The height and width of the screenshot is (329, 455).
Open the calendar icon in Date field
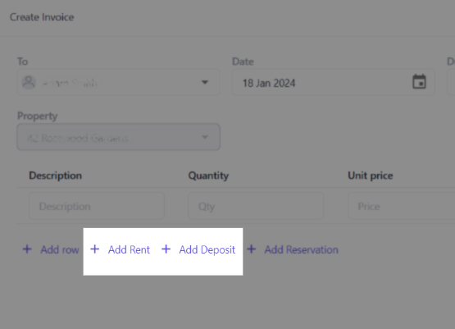[x=419, y=81]
